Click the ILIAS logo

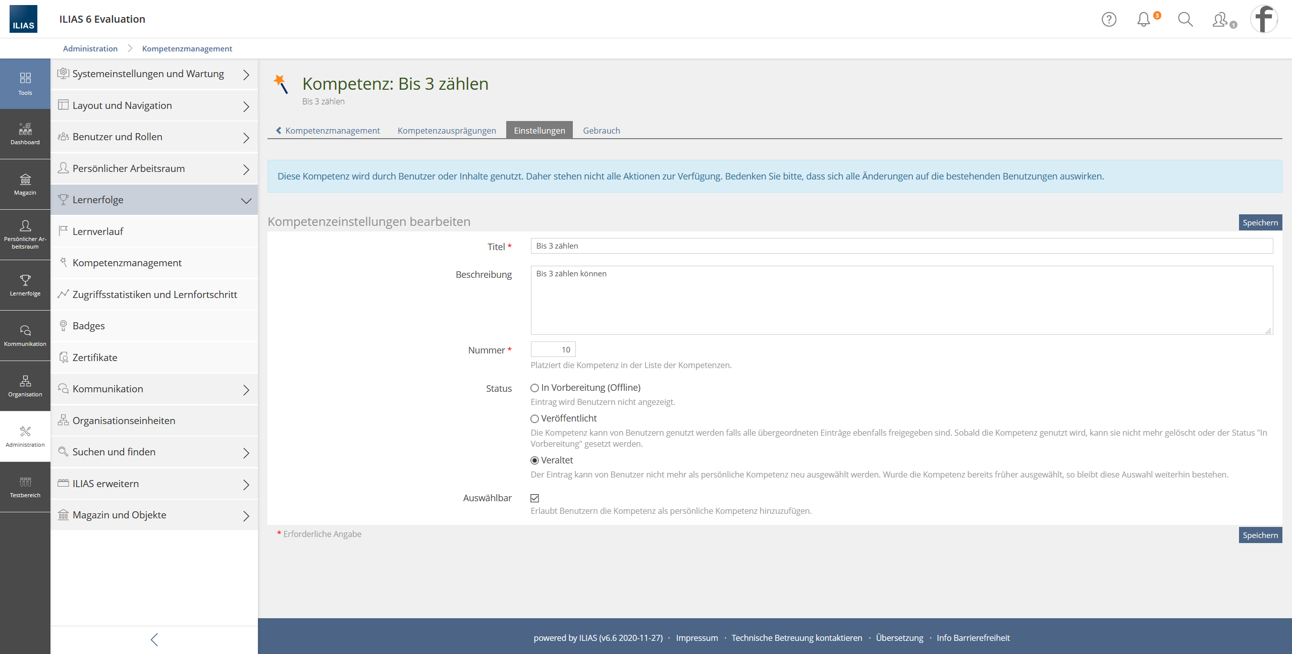click(x=23, y=19)
